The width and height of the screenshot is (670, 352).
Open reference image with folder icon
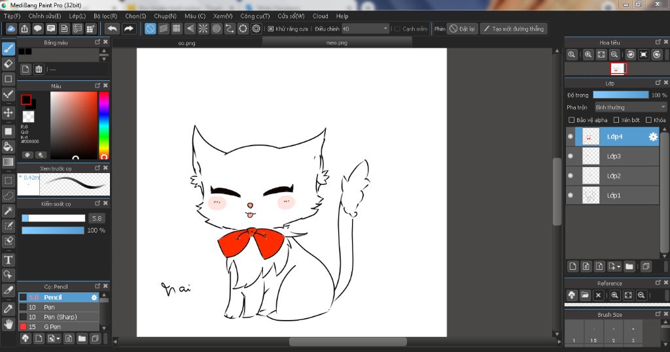point(585,295)
